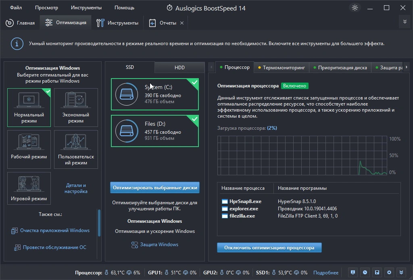Open the Просмотр menu
The width and height of the screenshot is (413, 280).
(46, 8)
